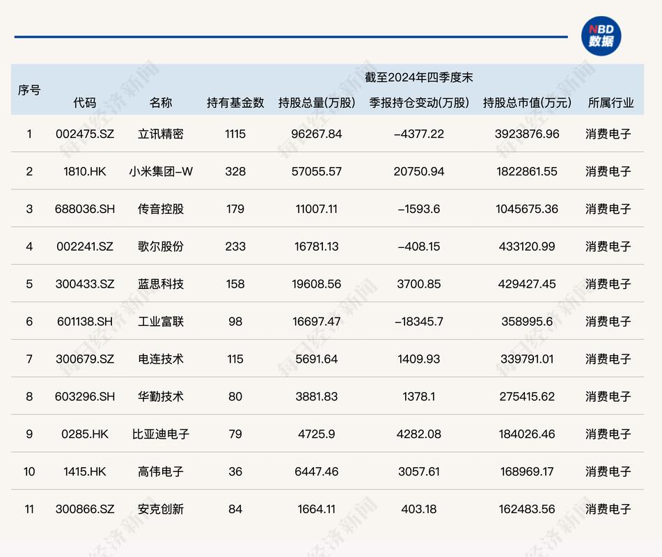Select stock code 1810.HK
This screenshot has width=662, height=557.
[x=86, y=171]
